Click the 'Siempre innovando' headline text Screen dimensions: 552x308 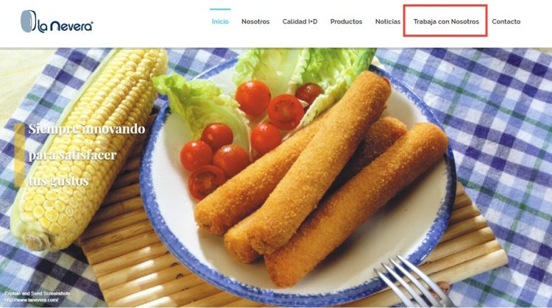[x=87, y=129]
